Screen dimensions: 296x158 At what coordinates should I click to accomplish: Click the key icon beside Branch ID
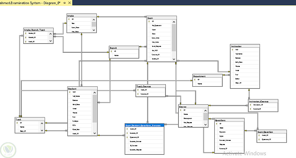(x=111, y=51)
